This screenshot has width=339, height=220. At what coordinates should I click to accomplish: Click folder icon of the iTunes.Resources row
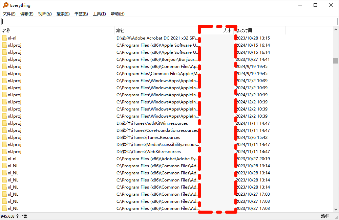coord(4,138)
